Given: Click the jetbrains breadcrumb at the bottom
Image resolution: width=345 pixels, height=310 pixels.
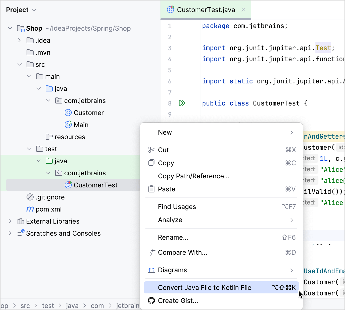Looking at the screenshot, I should coord(128,305).
